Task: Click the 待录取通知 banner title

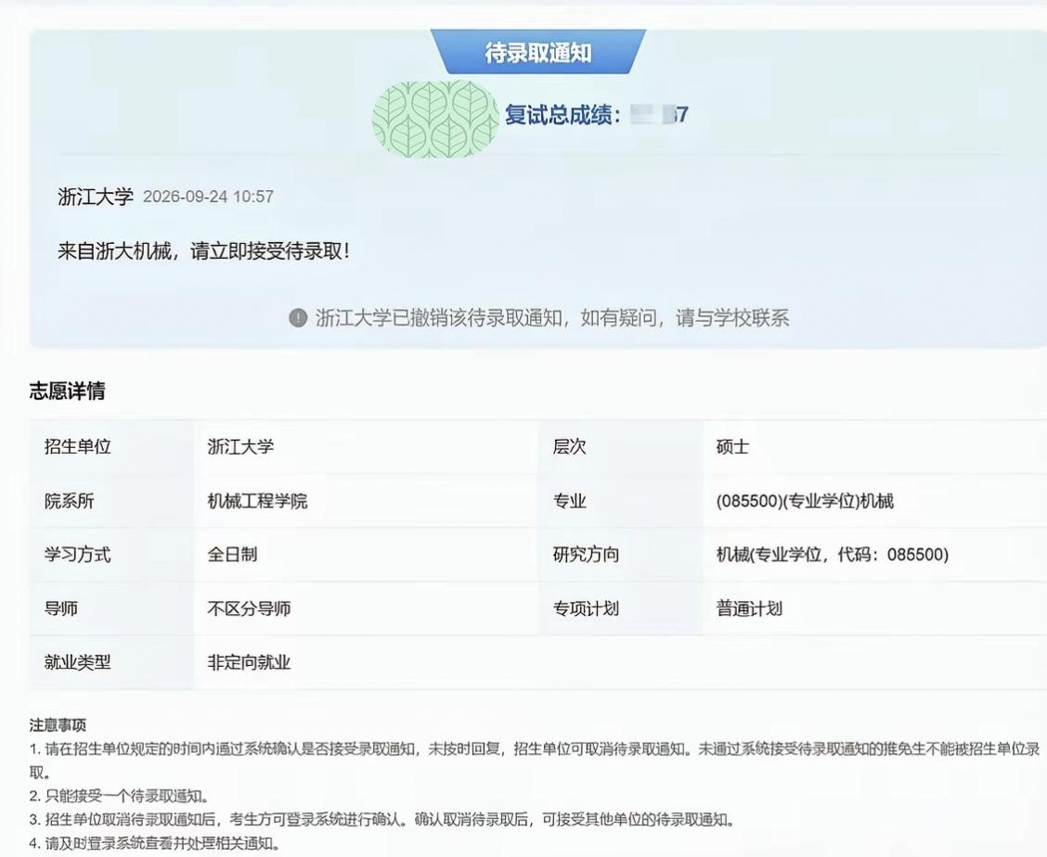Action: pos(537,52)
